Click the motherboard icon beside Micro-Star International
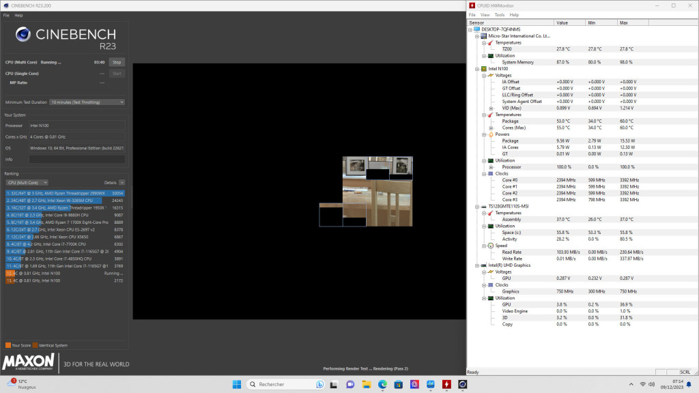 point(484,36)
